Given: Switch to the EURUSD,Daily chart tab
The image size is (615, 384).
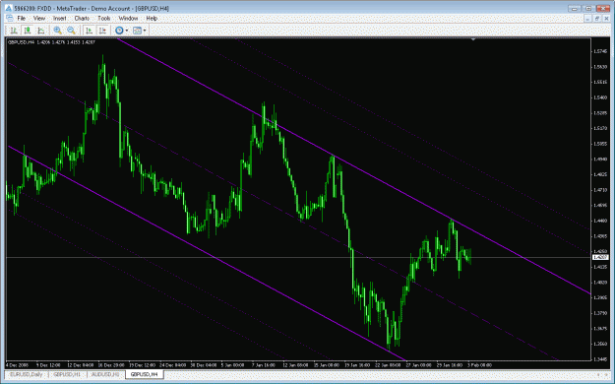Looking at the screenshot, I should click(x=26, y=374).
